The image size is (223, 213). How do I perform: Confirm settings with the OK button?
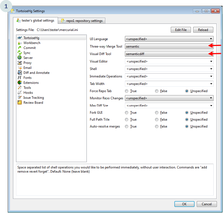(184, 204)
